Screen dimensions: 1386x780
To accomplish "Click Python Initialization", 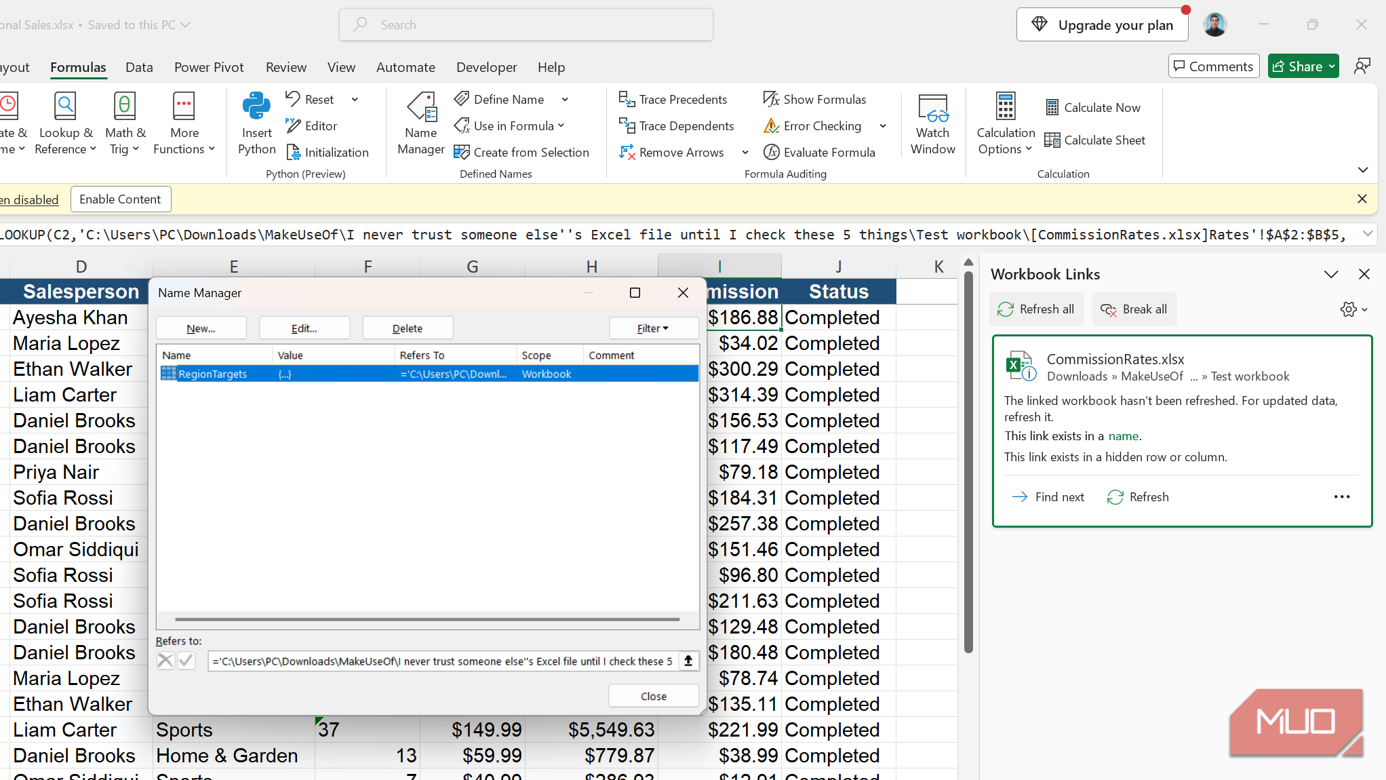I will click(328, 153).
